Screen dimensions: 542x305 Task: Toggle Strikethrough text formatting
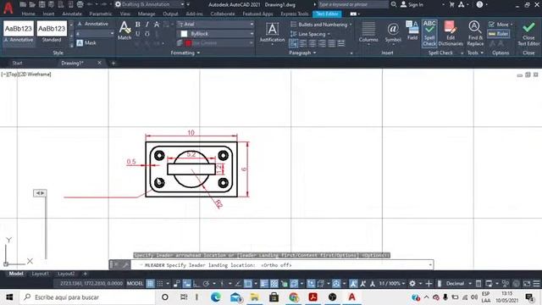point(157,25)
